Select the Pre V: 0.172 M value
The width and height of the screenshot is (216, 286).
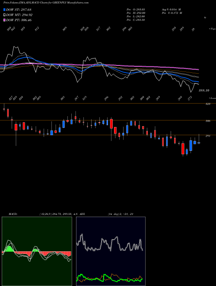[x=172, y=13]
